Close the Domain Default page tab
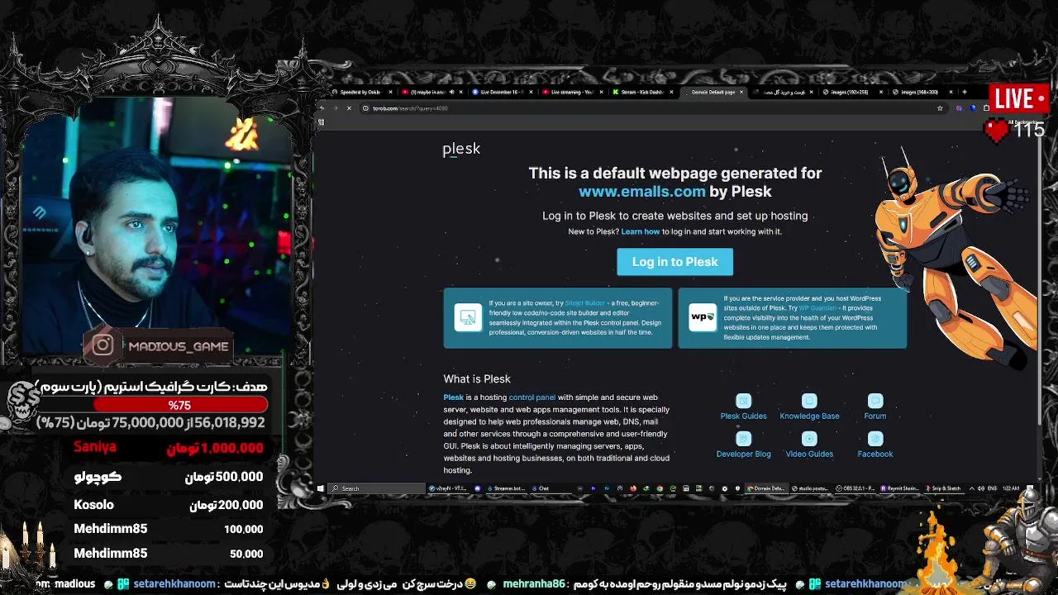 pyautogui.click(x=741, y=92)
